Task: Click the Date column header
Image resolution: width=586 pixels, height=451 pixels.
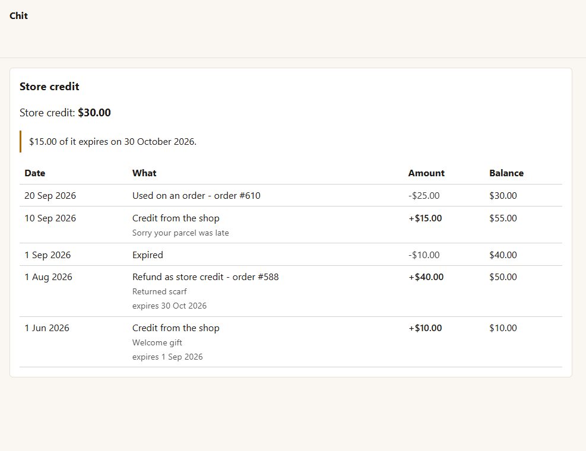Action: point(35,173)
